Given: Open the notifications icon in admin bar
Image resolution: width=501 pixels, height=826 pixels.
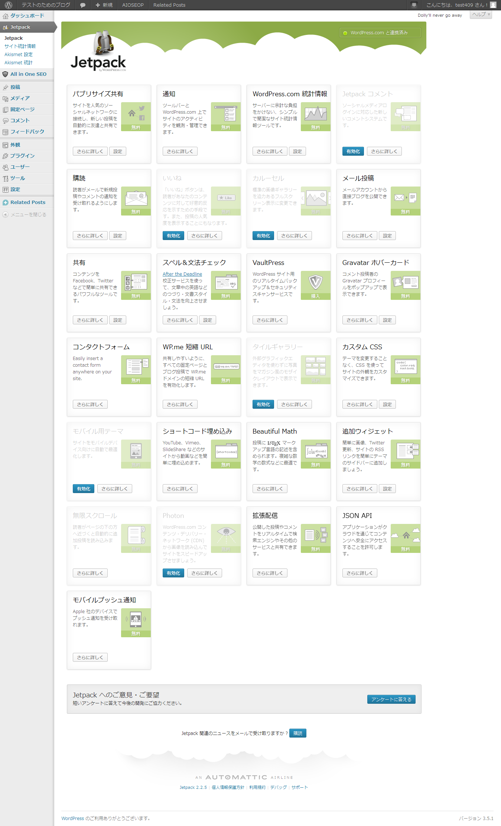Looking at the screenshot, I should [414, 5].
